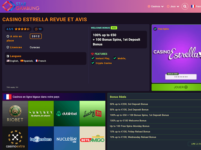201x150 pixels.
Task: Click the French flag next to French language
Action: point(36,61)
